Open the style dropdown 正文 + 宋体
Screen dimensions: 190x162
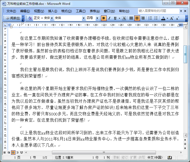[52, 18]
